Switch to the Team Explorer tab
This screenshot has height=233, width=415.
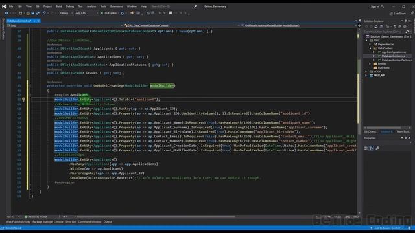tap(403, 131)
